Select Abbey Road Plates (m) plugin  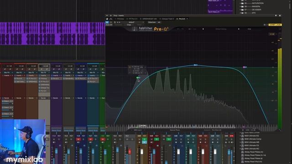pyautogui.click(x=254, y=152)
